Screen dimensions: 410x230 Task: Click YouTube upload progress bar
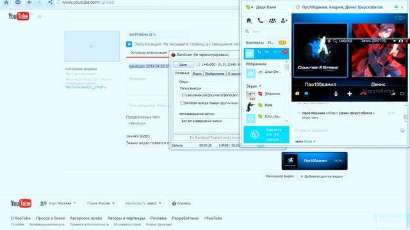tap(158, 34)
